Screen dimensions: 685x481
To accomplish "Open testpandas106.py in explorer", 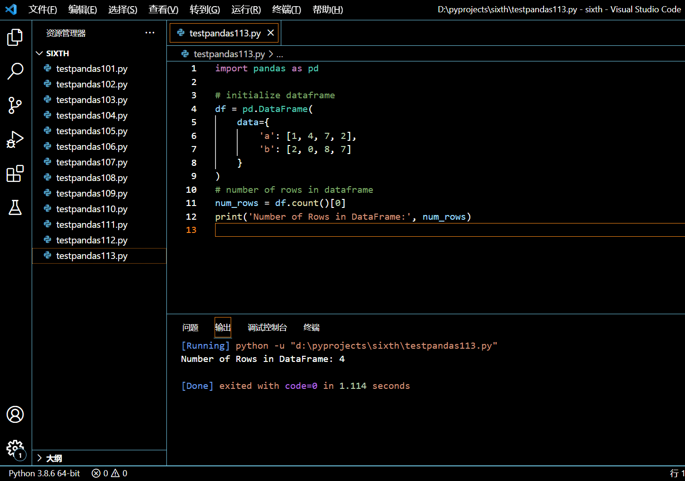I will tap(99, 146).
